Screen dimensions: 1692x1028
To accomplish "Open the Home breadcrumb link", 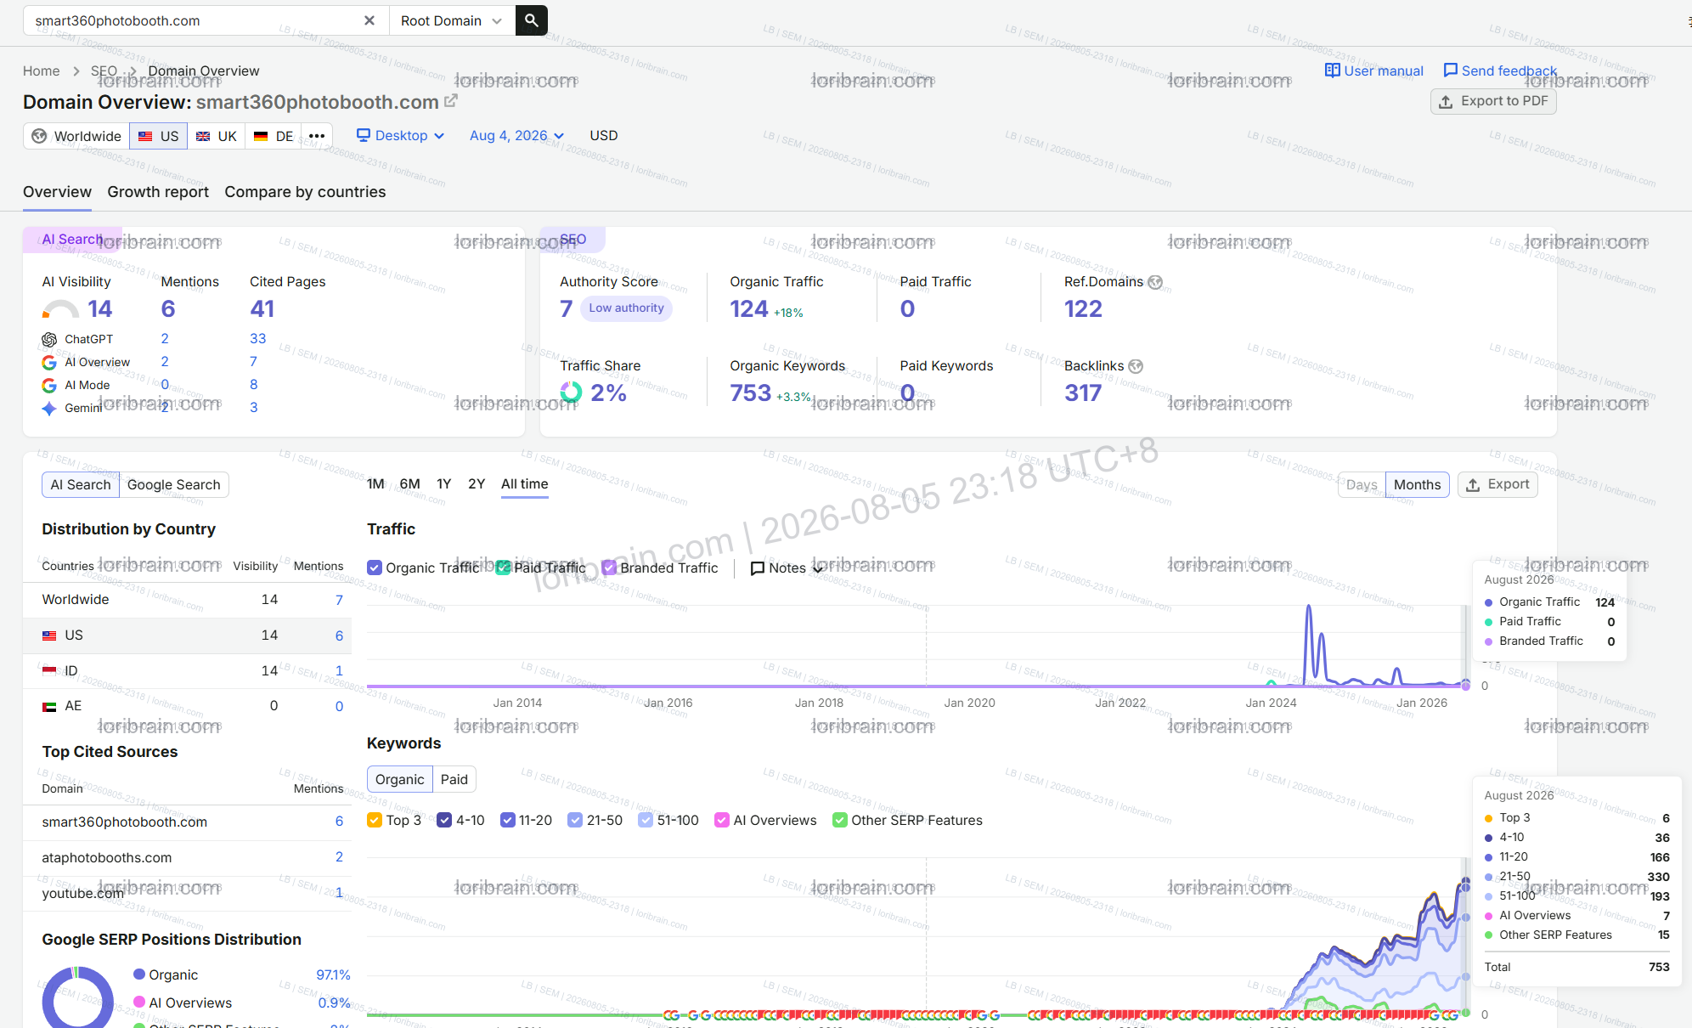I will pyautogui.click(x=41, y=71).
